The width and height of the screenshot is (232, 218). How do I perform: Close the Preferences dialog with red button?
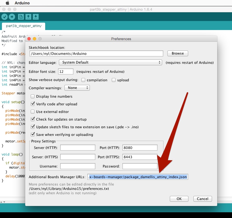(x=29, y=39)
